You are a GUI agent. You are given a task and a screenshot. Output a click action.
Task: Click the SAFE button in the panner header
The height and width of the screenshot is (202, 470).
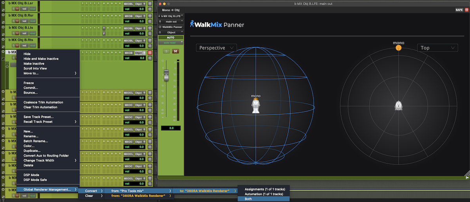pyautogui.click(x=459, y=10)
